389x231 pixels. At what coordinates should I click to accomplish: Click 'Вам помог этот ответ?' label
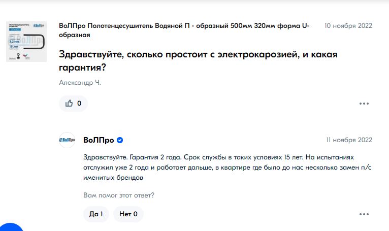click(119, 195)
